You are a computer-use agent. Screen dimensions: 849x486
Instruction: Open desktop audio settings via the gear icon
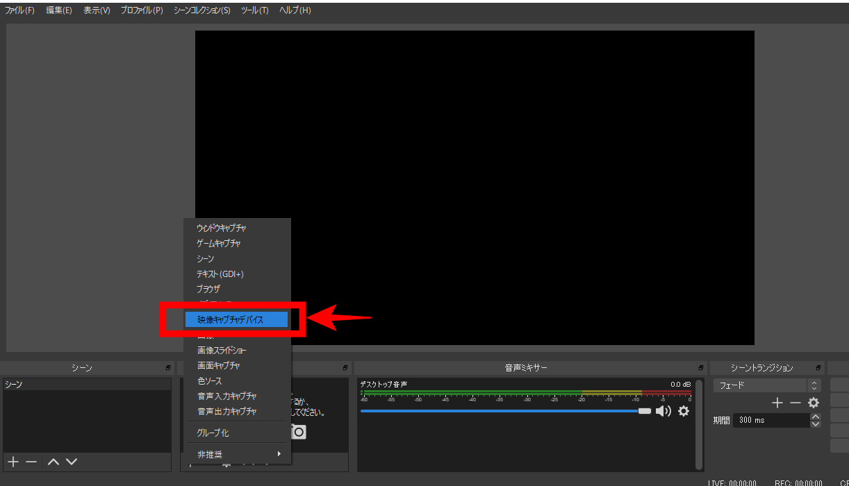[684, 411]
